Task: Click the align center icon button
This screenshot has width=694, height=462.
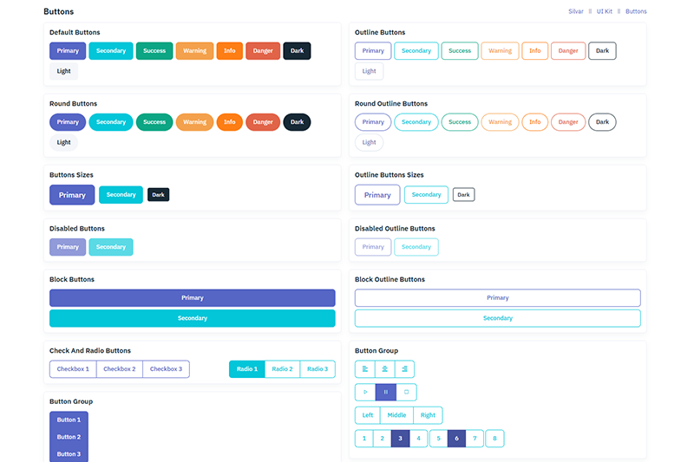Action: coord(384,369)
